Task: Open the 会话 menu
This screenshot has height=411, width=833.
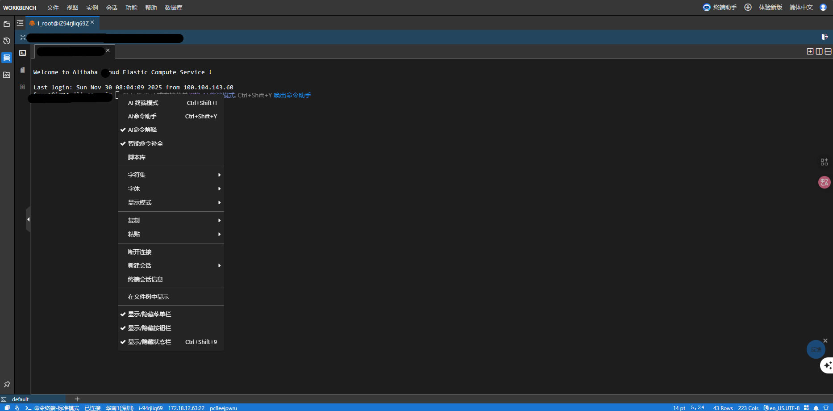Action: (112, 8)
